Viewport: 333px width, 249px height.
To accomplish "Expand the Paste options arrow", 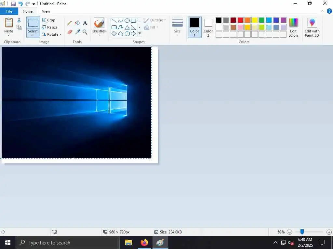I will pos(9,35).
